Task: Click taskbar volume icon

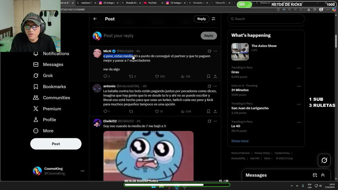Action: (320, 186)
